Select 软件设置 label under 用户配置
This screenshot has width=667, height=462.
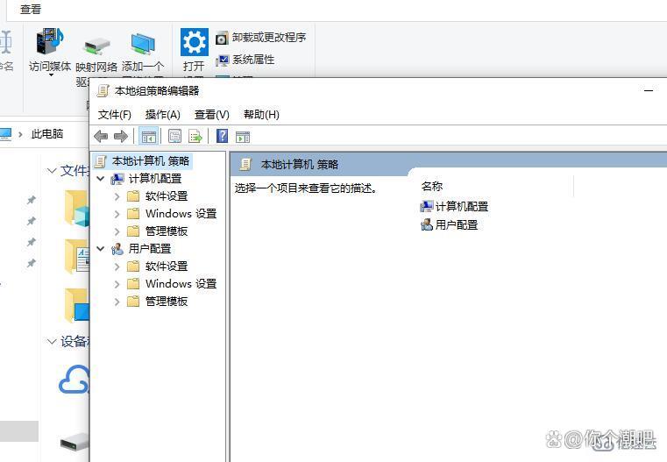click(x=167, y=267)
